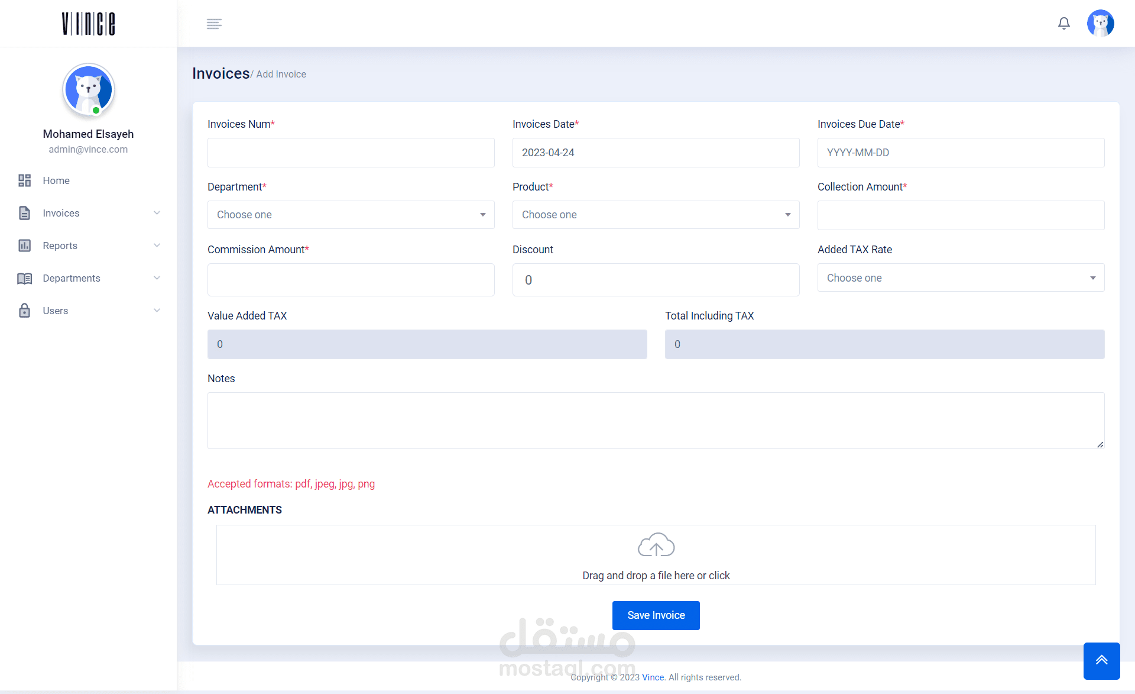
Task: Click inside the Notes text area
Action: (x=656, y=420)
